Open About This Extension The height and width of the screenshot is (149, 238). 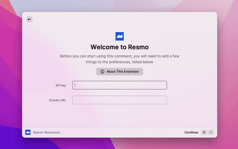click(120, 72)
